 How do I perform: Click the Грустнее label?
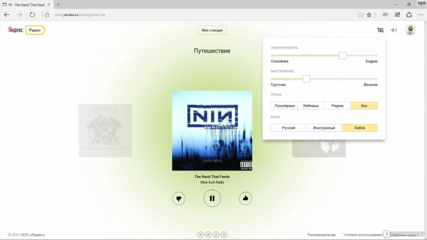[x=278, y=85]
